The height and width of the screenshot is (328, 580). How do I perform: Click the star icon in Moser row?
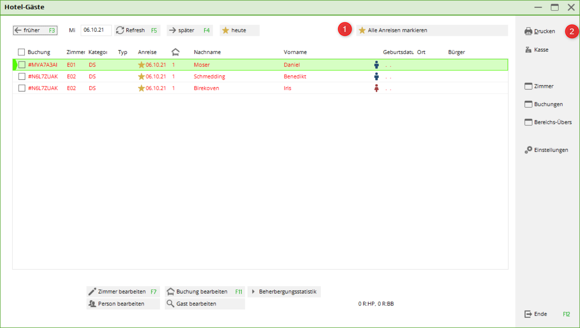pyautogui.click(x=141, y=65)
